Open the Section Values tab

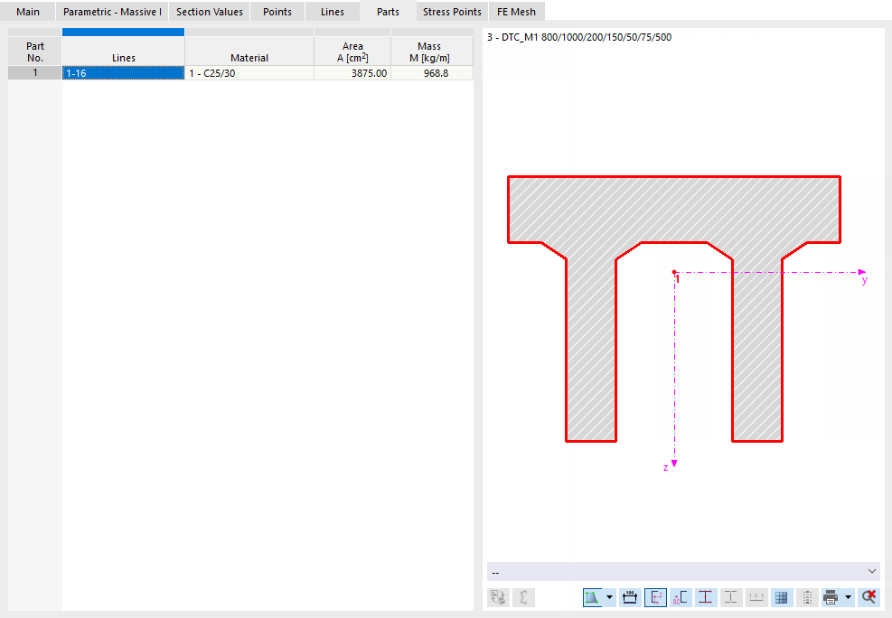click(x=210, y=12)
